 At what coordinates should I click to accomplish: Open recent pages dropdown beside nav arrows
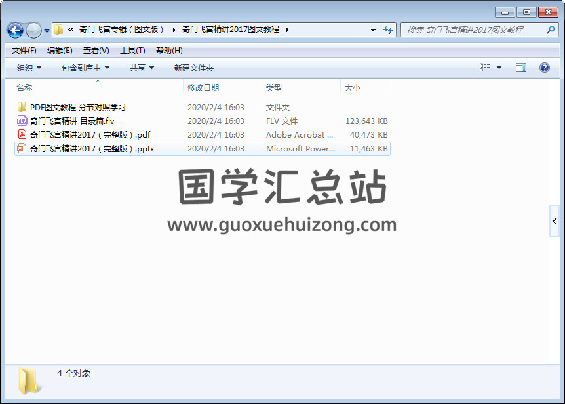pos(47,31)
